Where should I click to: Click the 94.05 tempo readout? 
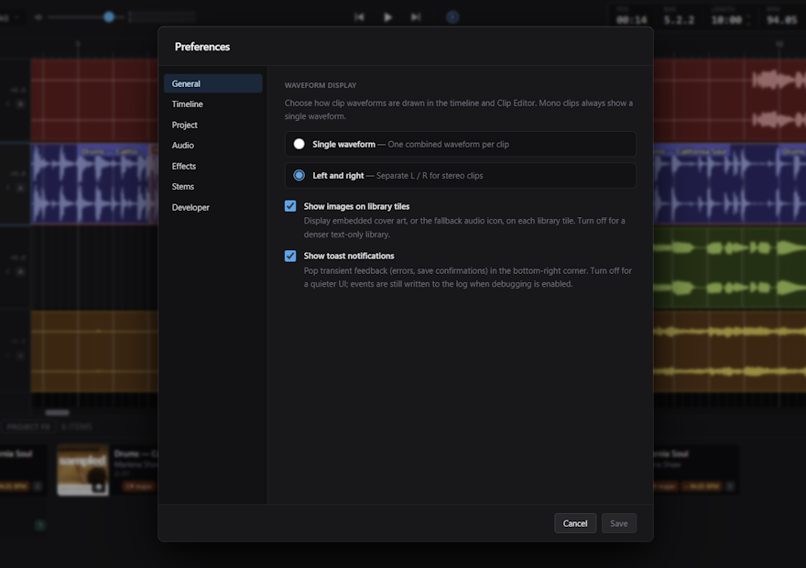[x=782, y=20]
